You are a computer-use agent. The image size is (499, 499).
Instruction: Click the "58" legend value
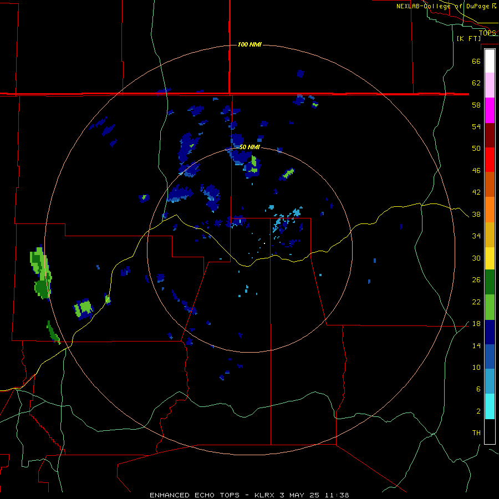pos(476,105)
